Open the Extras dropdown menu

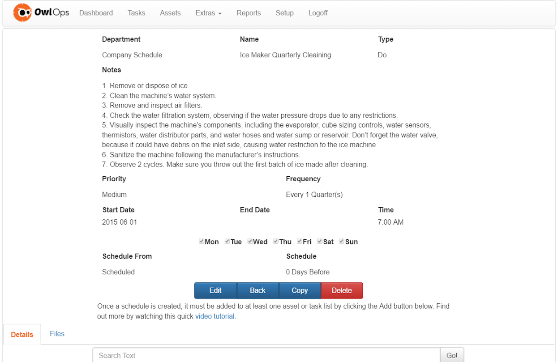[208, 13]
